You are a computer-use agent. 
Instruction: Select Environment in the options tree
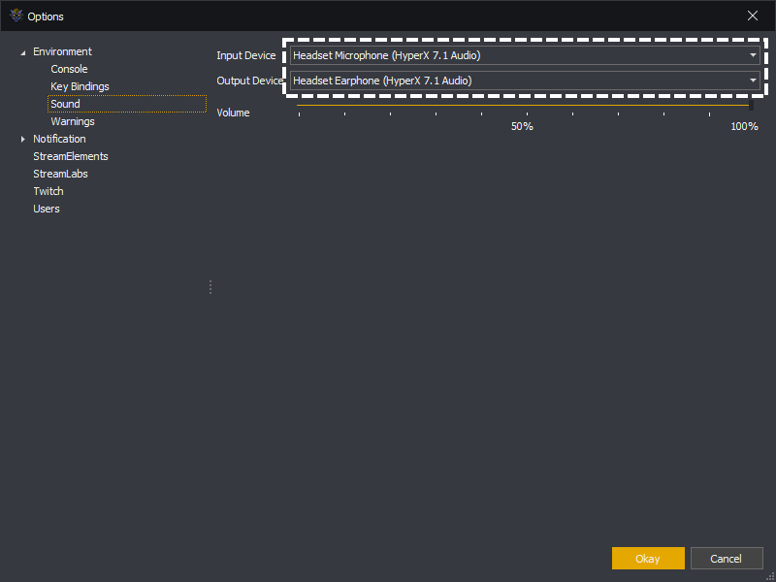pyautogui.click(x=62, y=51)
